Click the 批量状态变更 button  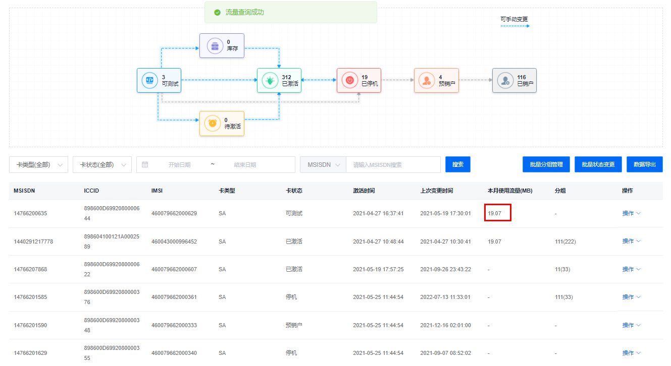(598, 164)
